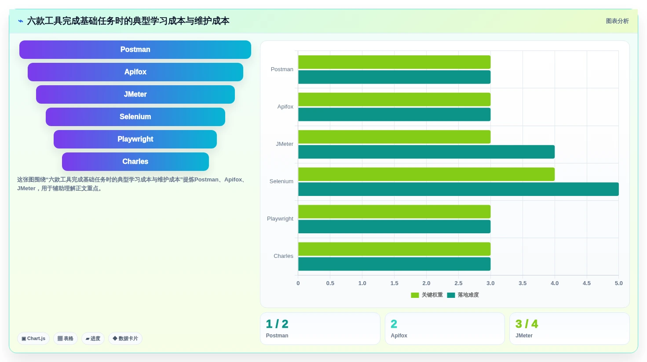Click the 图表分析 label in header

[617, 21]
